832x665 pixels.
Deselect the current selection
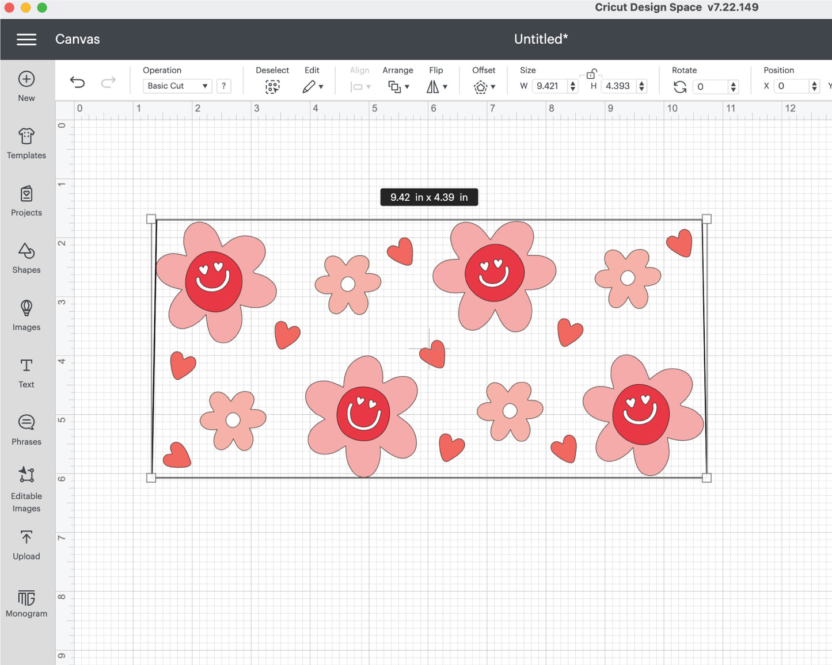point(272,86)
